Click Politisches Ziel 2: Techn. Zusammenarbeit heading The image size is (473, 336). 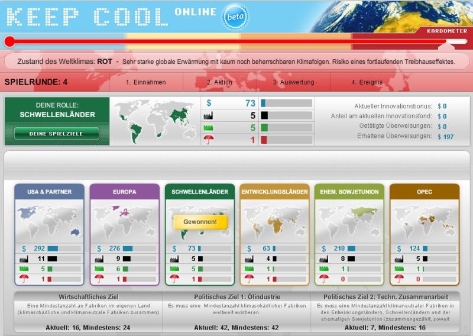[x=385, y=297]
